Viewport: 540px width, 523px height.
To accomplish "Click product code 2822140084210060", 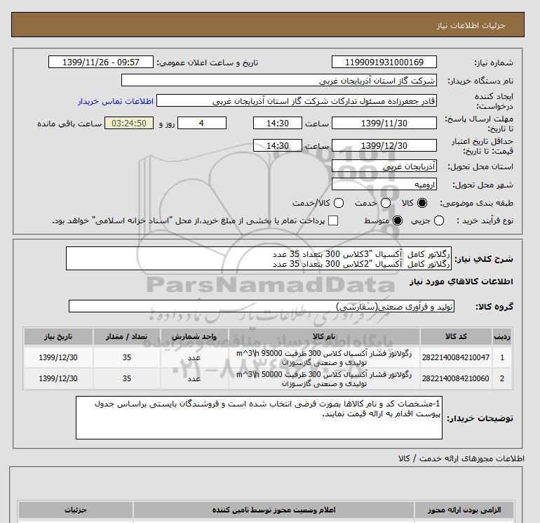I will pyautogui.click(x=456, y=378).
